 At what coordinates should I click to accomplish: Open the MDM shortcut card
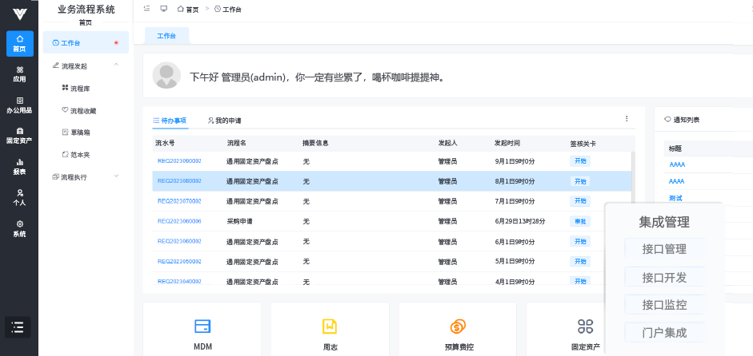click(202, 333)
